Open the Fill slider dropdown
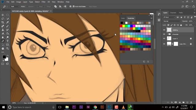 (194, 25)
